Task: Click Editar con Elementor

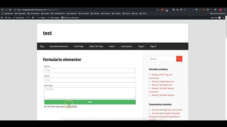Action: coord(70,18)
